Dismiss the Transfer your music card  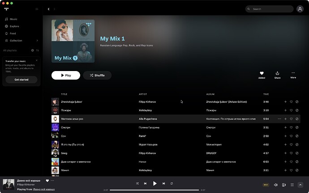click(x=36, y=60)
